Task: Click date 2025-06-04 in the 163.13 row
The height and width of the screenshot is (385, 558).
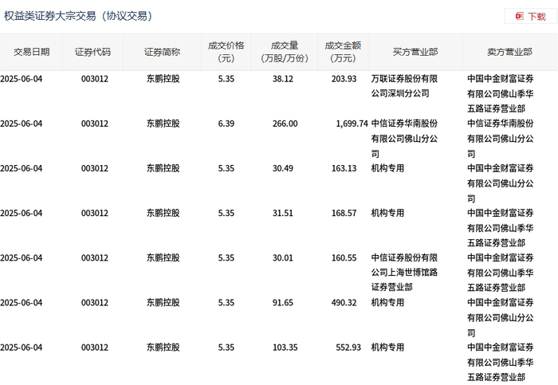Action: [22, 168]
